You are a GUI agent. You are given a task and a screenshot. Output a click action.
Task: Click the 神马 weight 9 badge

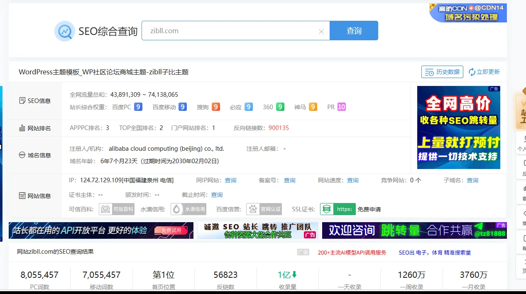tap(313, 107)
